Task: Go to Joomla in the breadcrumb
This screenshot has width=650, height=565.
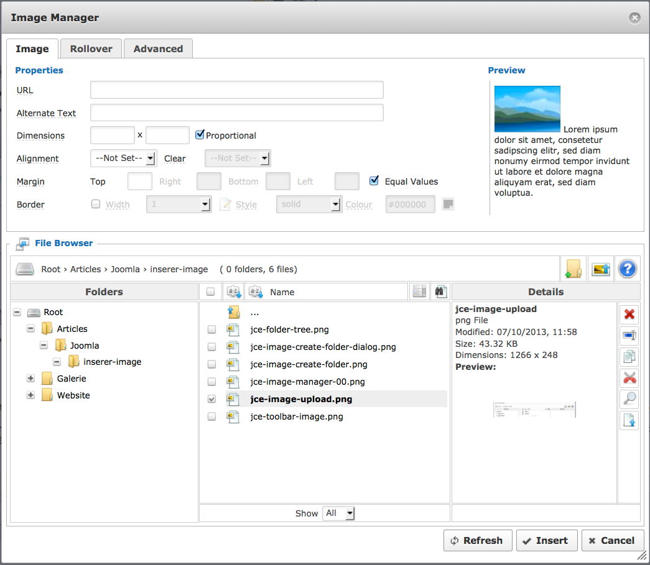Action: tap(125, 269)
